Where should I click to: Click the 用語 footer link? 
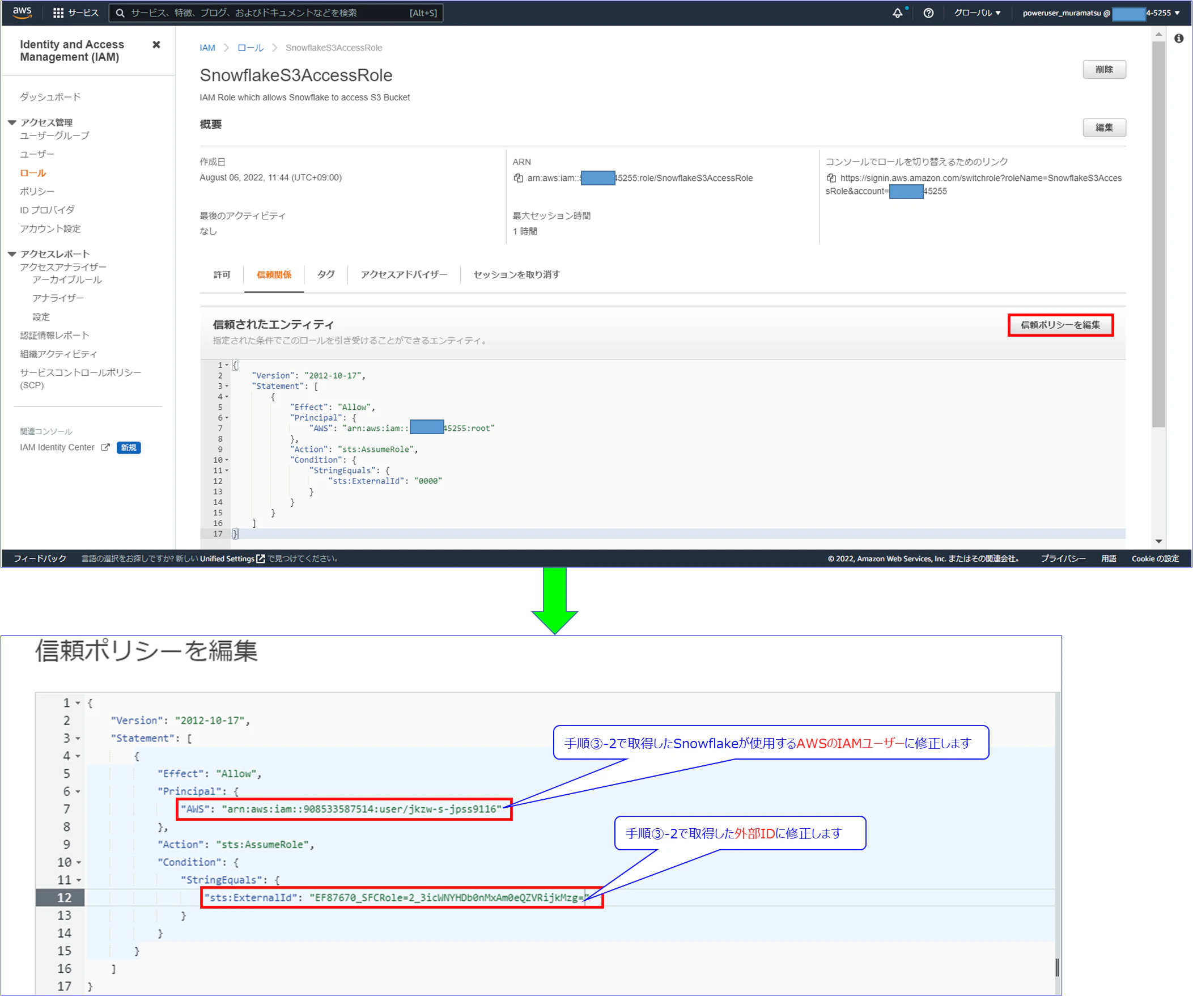coord(1109,558)
